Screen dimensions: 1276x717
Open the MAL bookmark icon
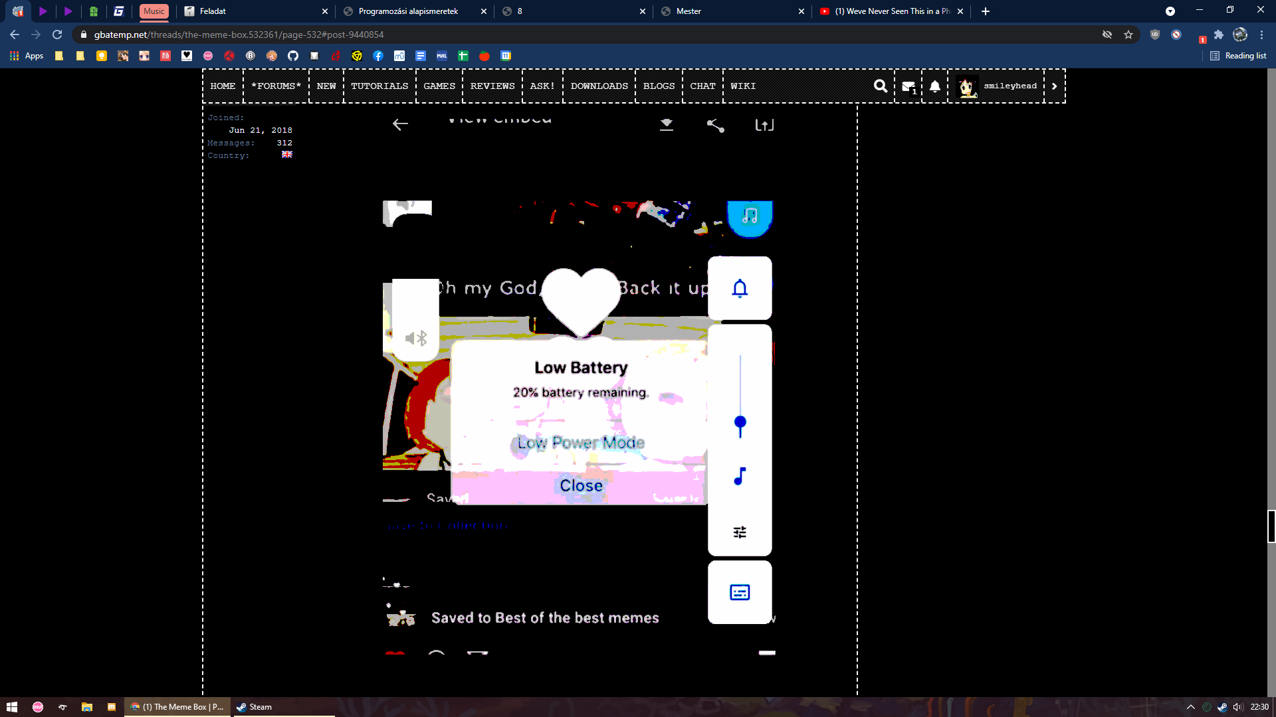[442, 56]
